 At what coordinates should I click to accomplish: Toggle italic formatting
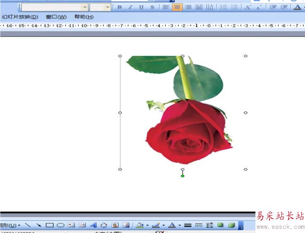click(x=130, y=7)
